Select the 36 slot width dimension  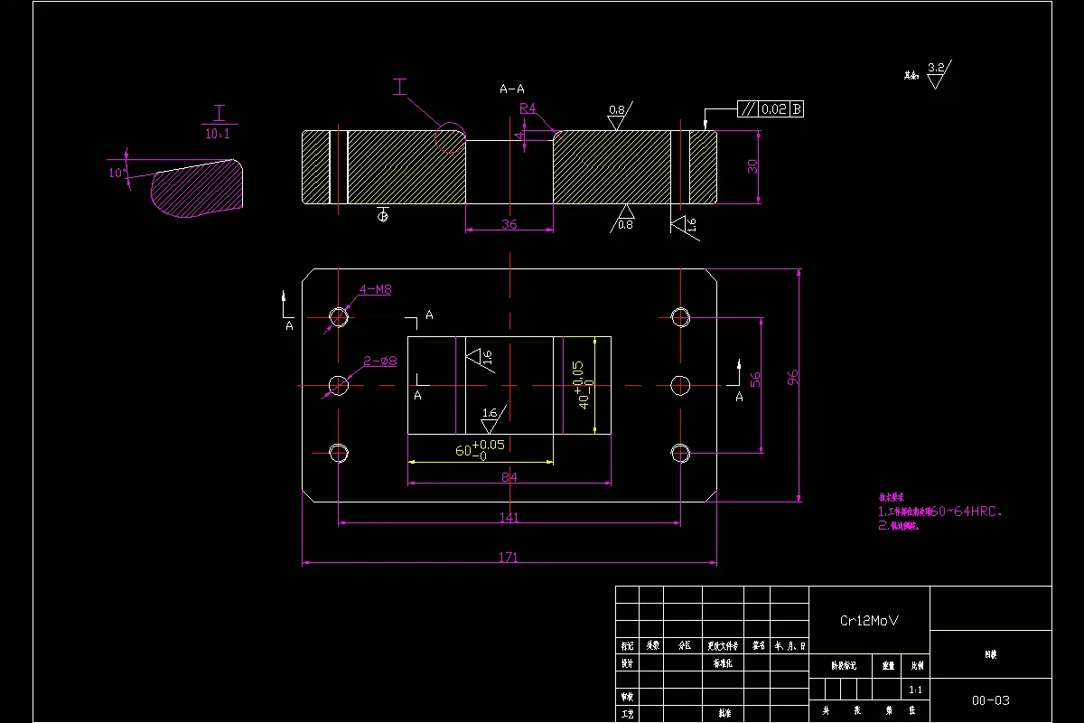509,224
